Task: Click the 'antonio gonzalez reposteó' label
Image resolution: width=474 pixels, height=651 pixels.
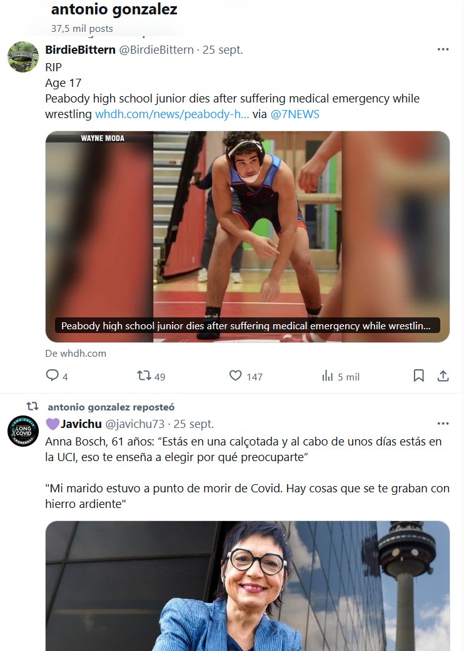Action: coord(111,407)
